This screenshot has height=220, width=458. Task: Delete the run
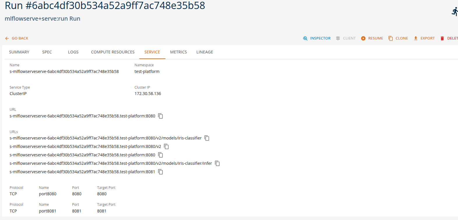450,38
